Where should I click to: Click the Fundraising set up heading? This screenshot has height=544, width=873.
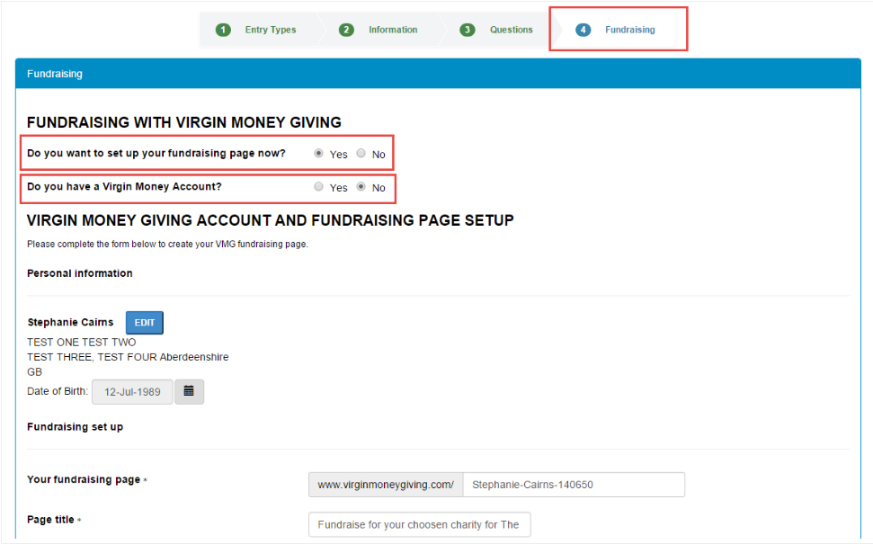coord(76,427)
